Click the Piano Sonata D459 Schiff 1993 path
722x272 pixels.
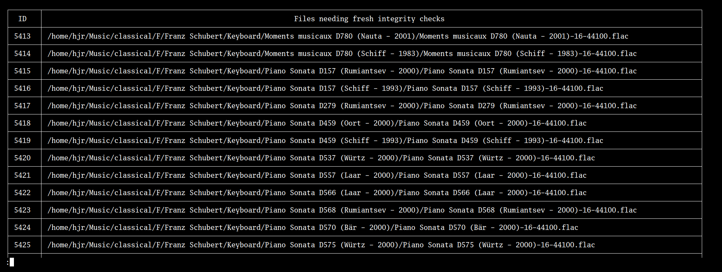click(x=325, y=141)
